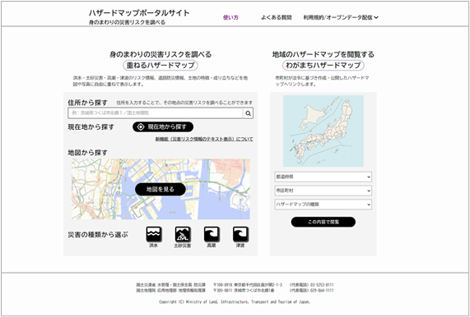Click the search magnifier icon in address field
Image resolution: width=470 pixels, height=317 pixels.
[x=249, y=113]
